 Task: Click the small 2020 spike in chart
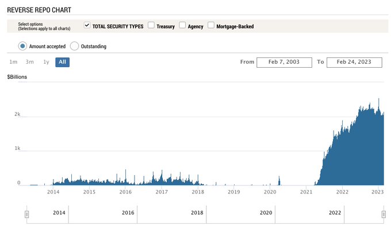[x=279, y=180]
